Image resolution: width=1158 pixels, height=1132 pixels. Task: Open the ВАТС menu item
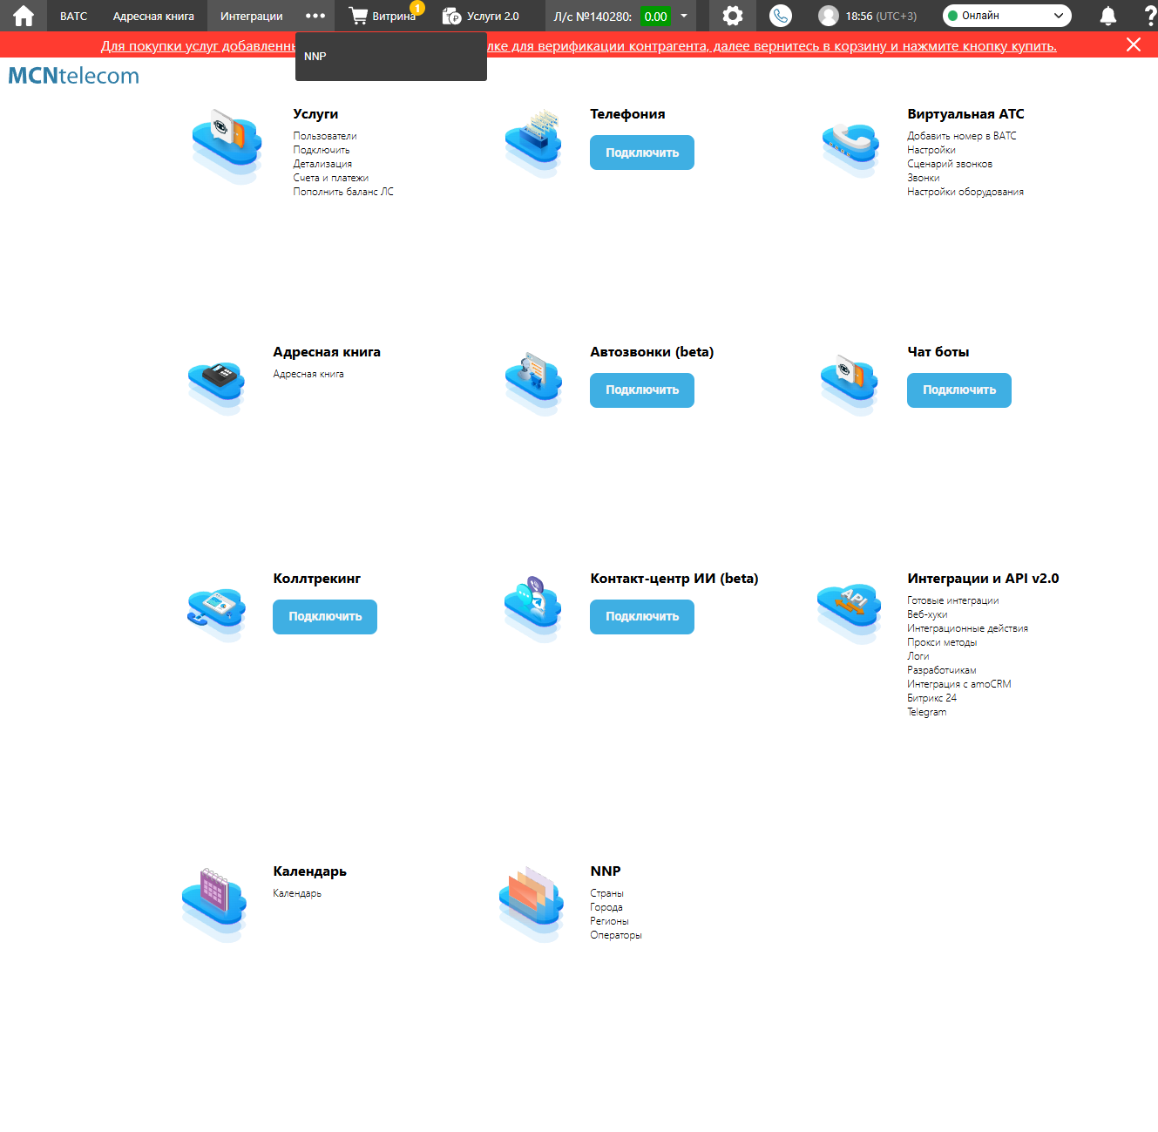[x=74, y=16]
